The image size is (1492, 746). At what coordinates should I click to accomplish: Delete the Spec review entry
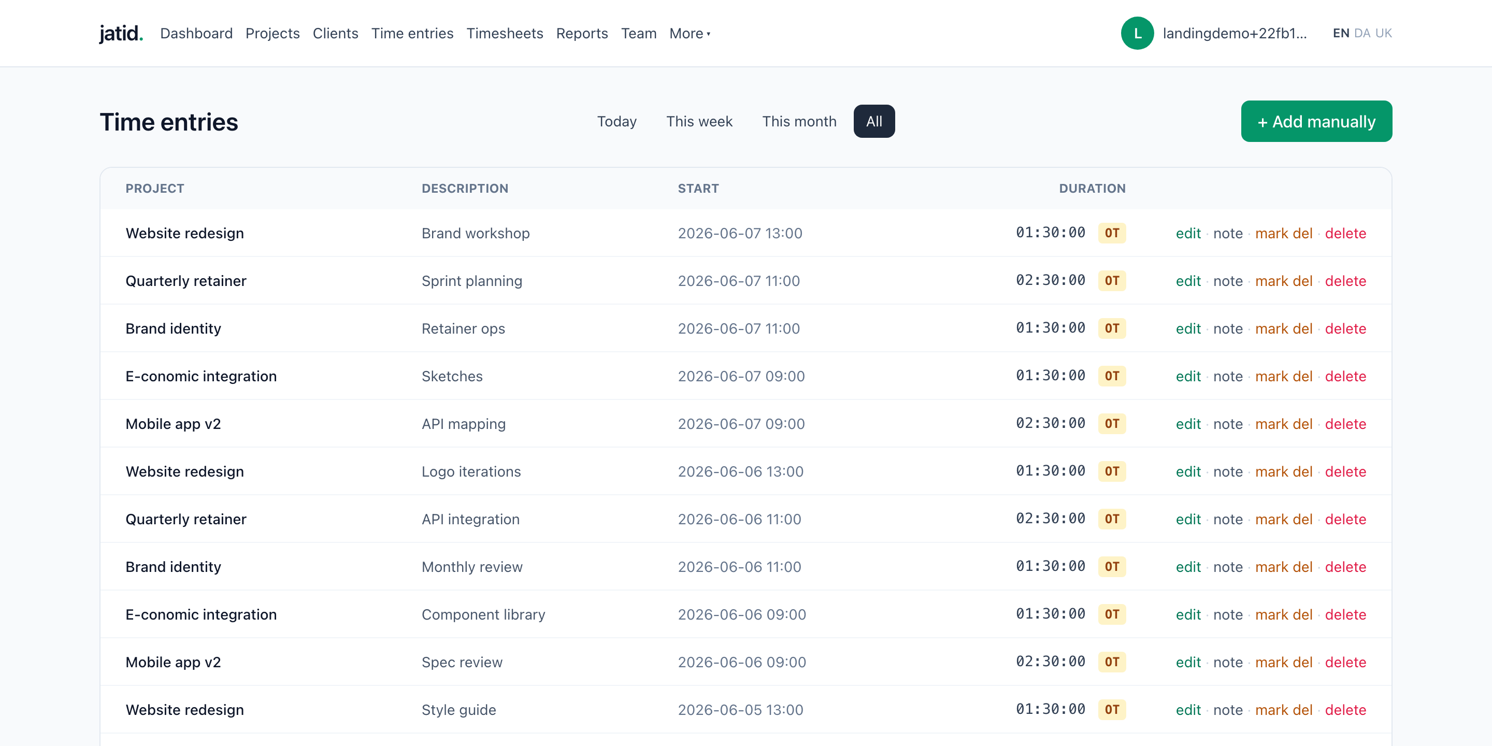[x=1345, y=662]
